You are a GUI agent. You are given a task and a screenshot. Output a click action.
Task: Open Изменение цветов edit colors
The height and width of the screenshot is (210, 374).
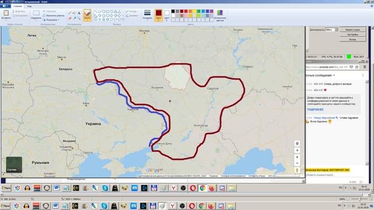click(220, 15)
